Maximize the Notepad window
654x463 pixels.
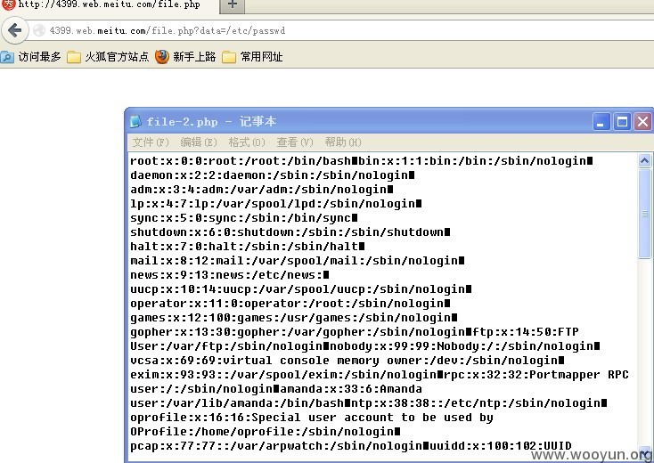[x=622, y=122]
